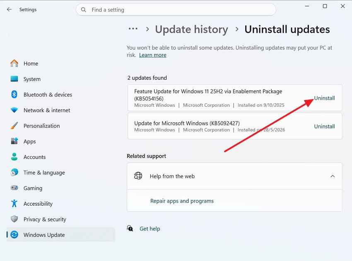This screenshot has width=352, height=261.
Task: Open Repair apps and programs link
Action: [182, 201]
